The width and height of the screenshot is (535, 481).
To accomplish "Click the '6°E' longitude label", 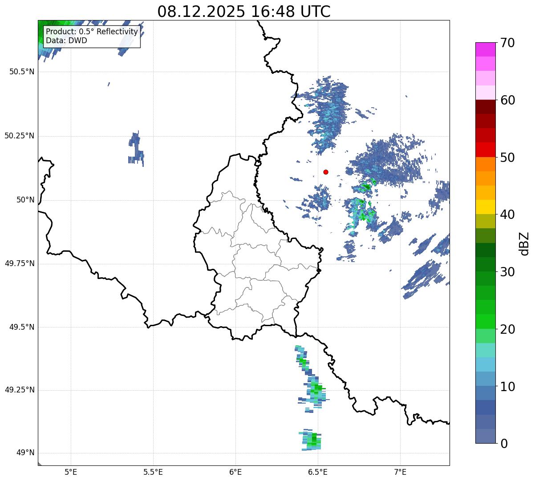I will [x=235, y=472].
